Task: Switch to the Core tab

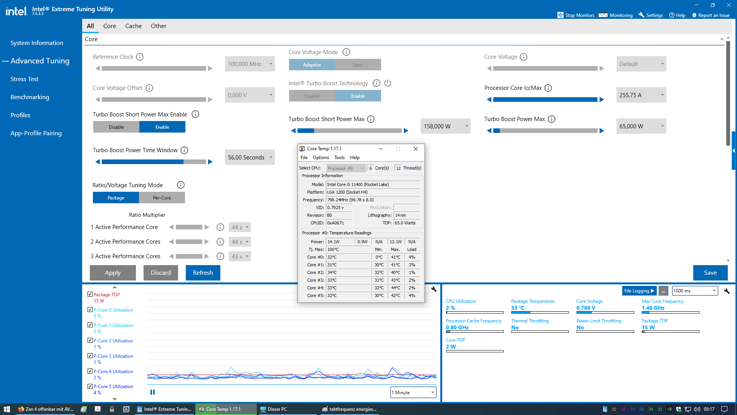Action: pyautogui.click(x=109, y=26)
